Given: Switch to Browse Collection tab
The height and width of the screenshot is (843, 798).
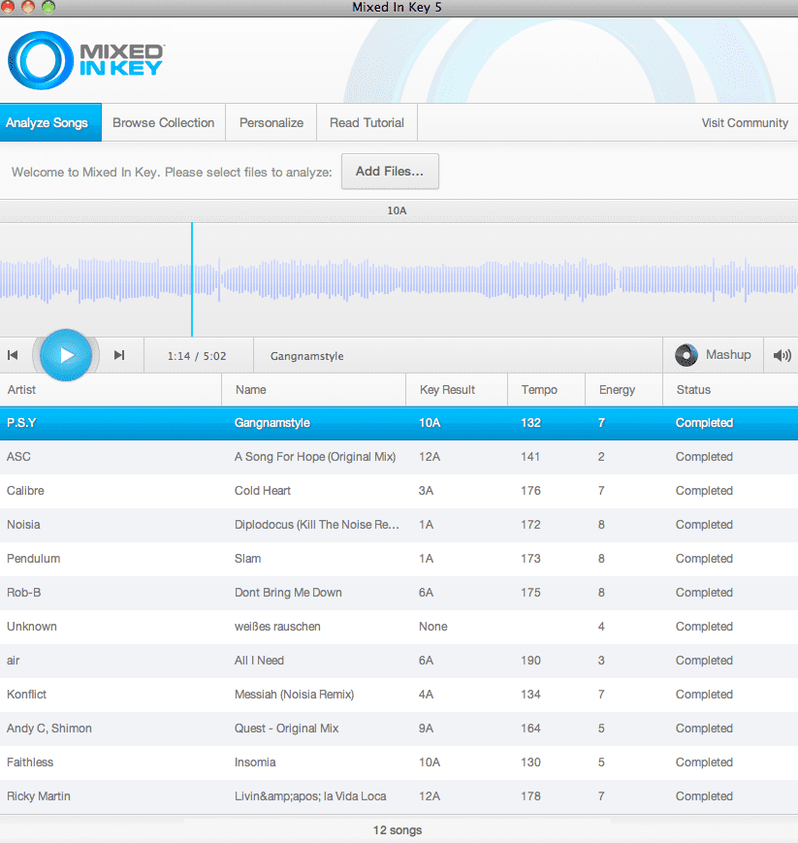Looking at the screenshot, I should point(163,123).
